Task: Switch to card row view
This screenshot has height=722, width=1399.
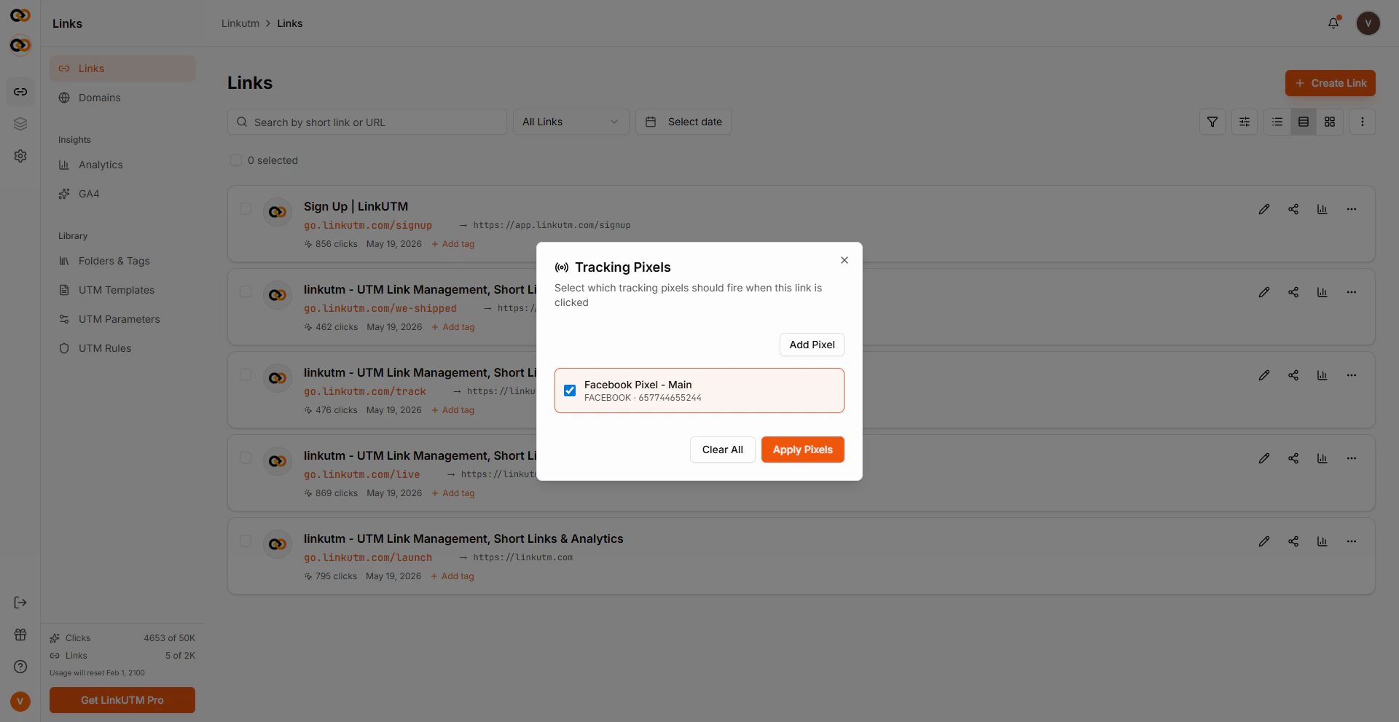Action: pos(1304,122)
